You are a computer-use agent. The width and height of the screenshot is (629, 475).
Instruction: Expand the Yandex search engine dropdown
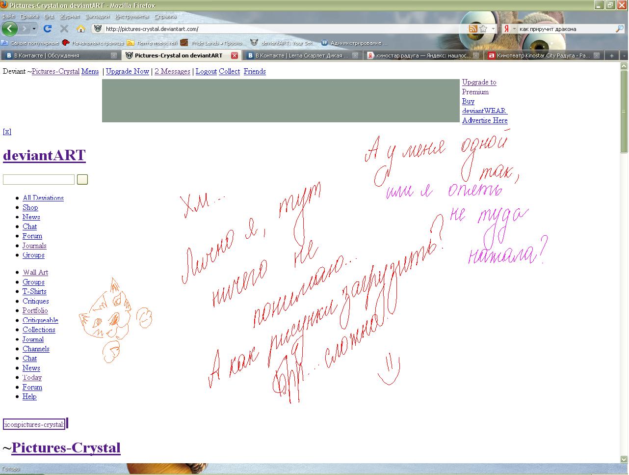pyautogui.click(x=514, y=29)
